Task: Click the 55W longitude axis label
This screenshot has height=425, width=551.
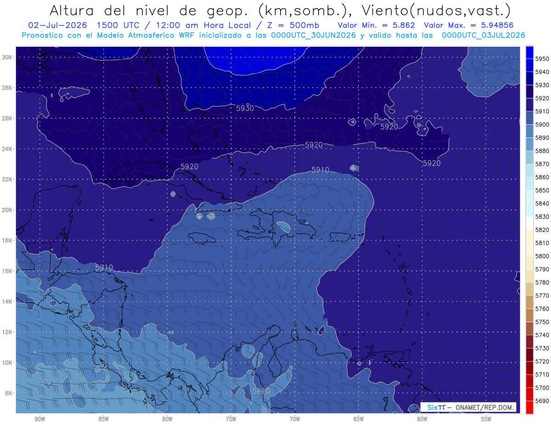Action: tap(486, 419)
